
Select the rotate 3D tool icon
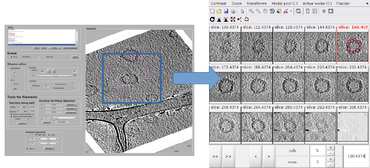tap(272, 11)
